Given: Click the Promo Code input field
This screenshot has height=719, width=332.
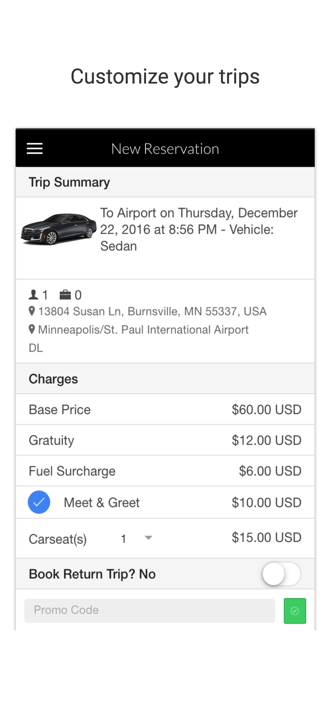Looking at the screenshot, I should click(149, 611).
